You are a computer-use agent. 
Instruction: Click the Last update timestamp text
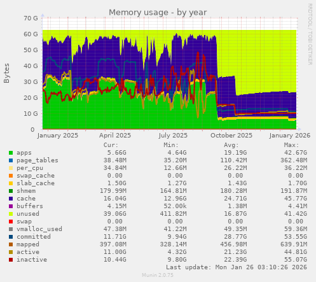click(237, 267)
